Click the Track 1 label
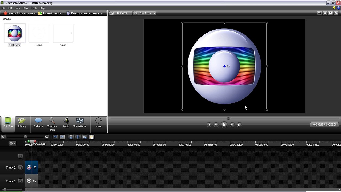 click(11, 181)
